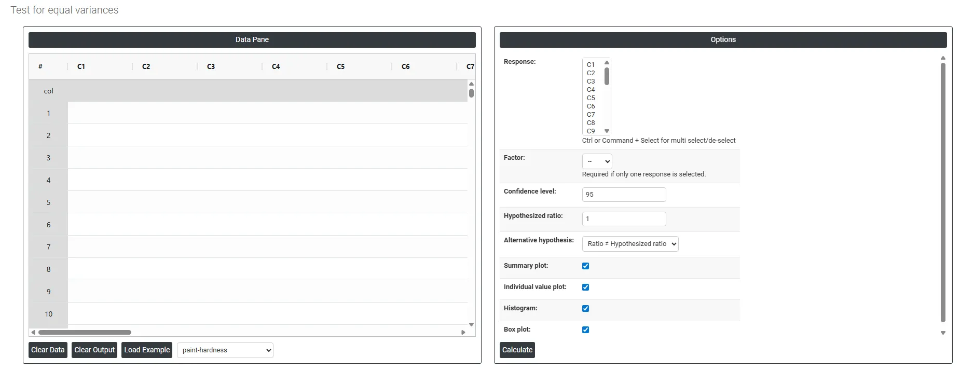Screen dimensions: 974x384
Task: Click the col row label
Action: pyautogui.click(x=48, y=91)
